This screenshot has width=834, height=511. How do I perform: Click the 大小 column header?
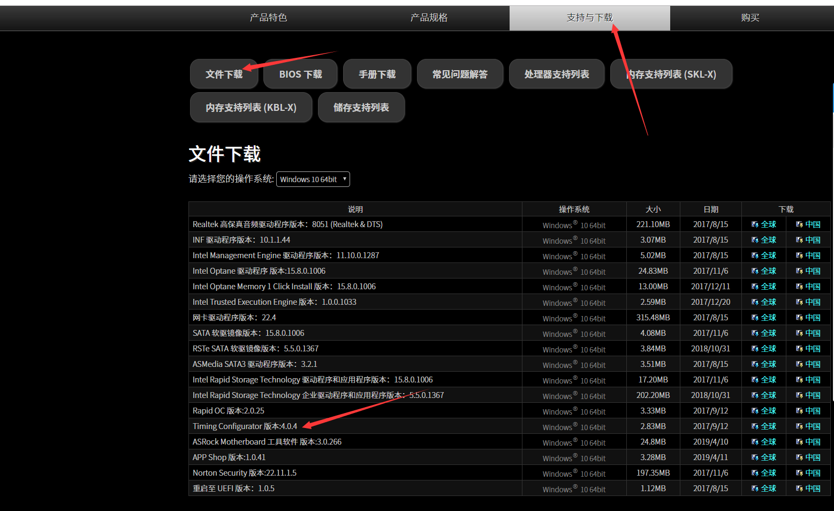click(x=653, y=209)
